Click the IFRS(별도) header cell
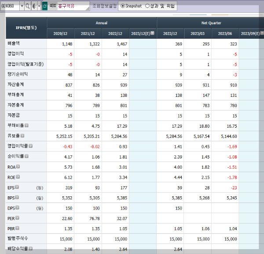Image resolution: width=264 pixels, height=254 pixels. coord(26,28)
